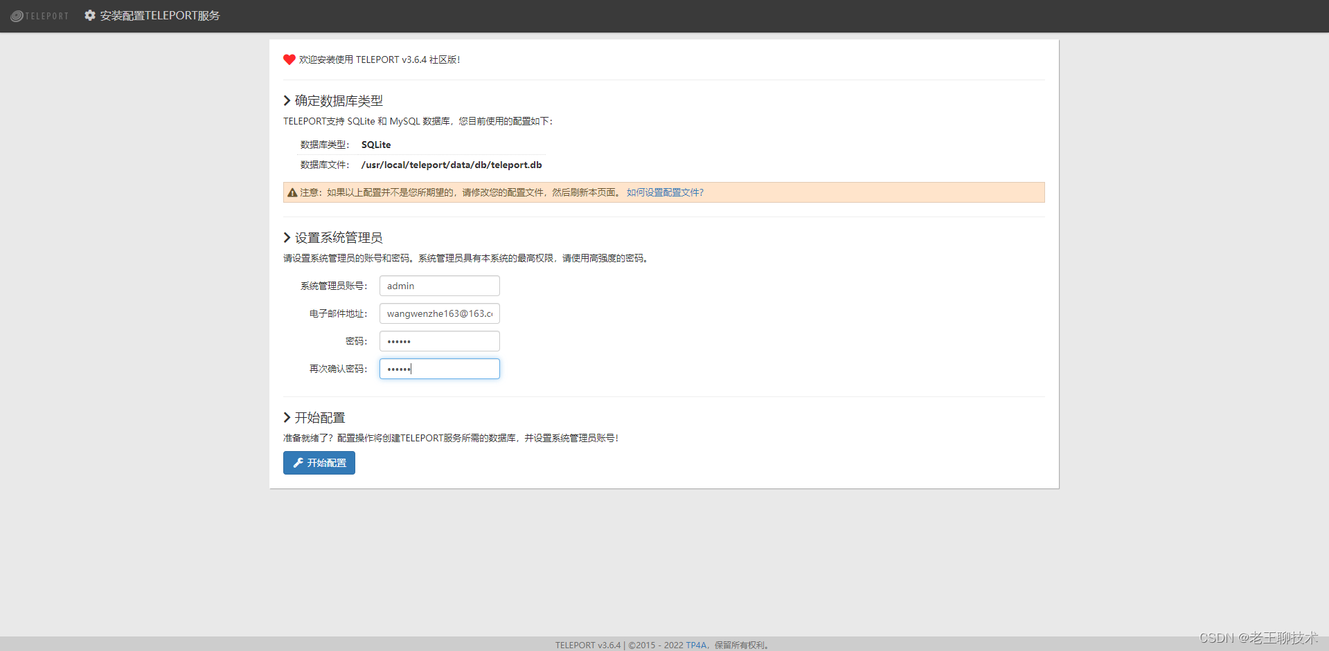Click the 密码 password field
Screen dimensions: 1329x651
click(439, 341)
